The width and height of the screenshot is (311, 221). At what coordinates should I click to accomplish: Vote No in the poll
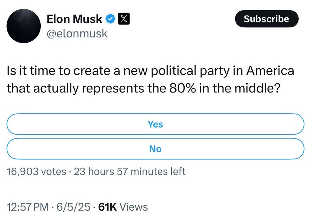click(155, 149)
